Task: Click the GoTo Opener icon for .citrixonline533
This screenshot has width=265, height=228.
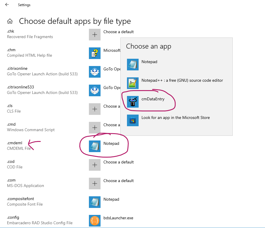Action: tap(95, 90)
